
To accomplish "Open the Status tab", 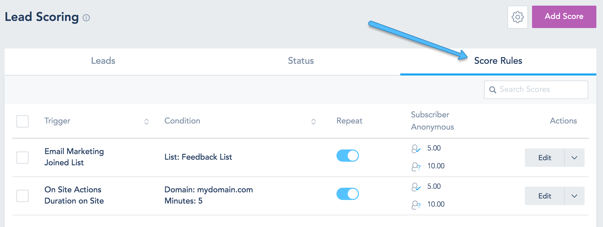I will [301, 61].
